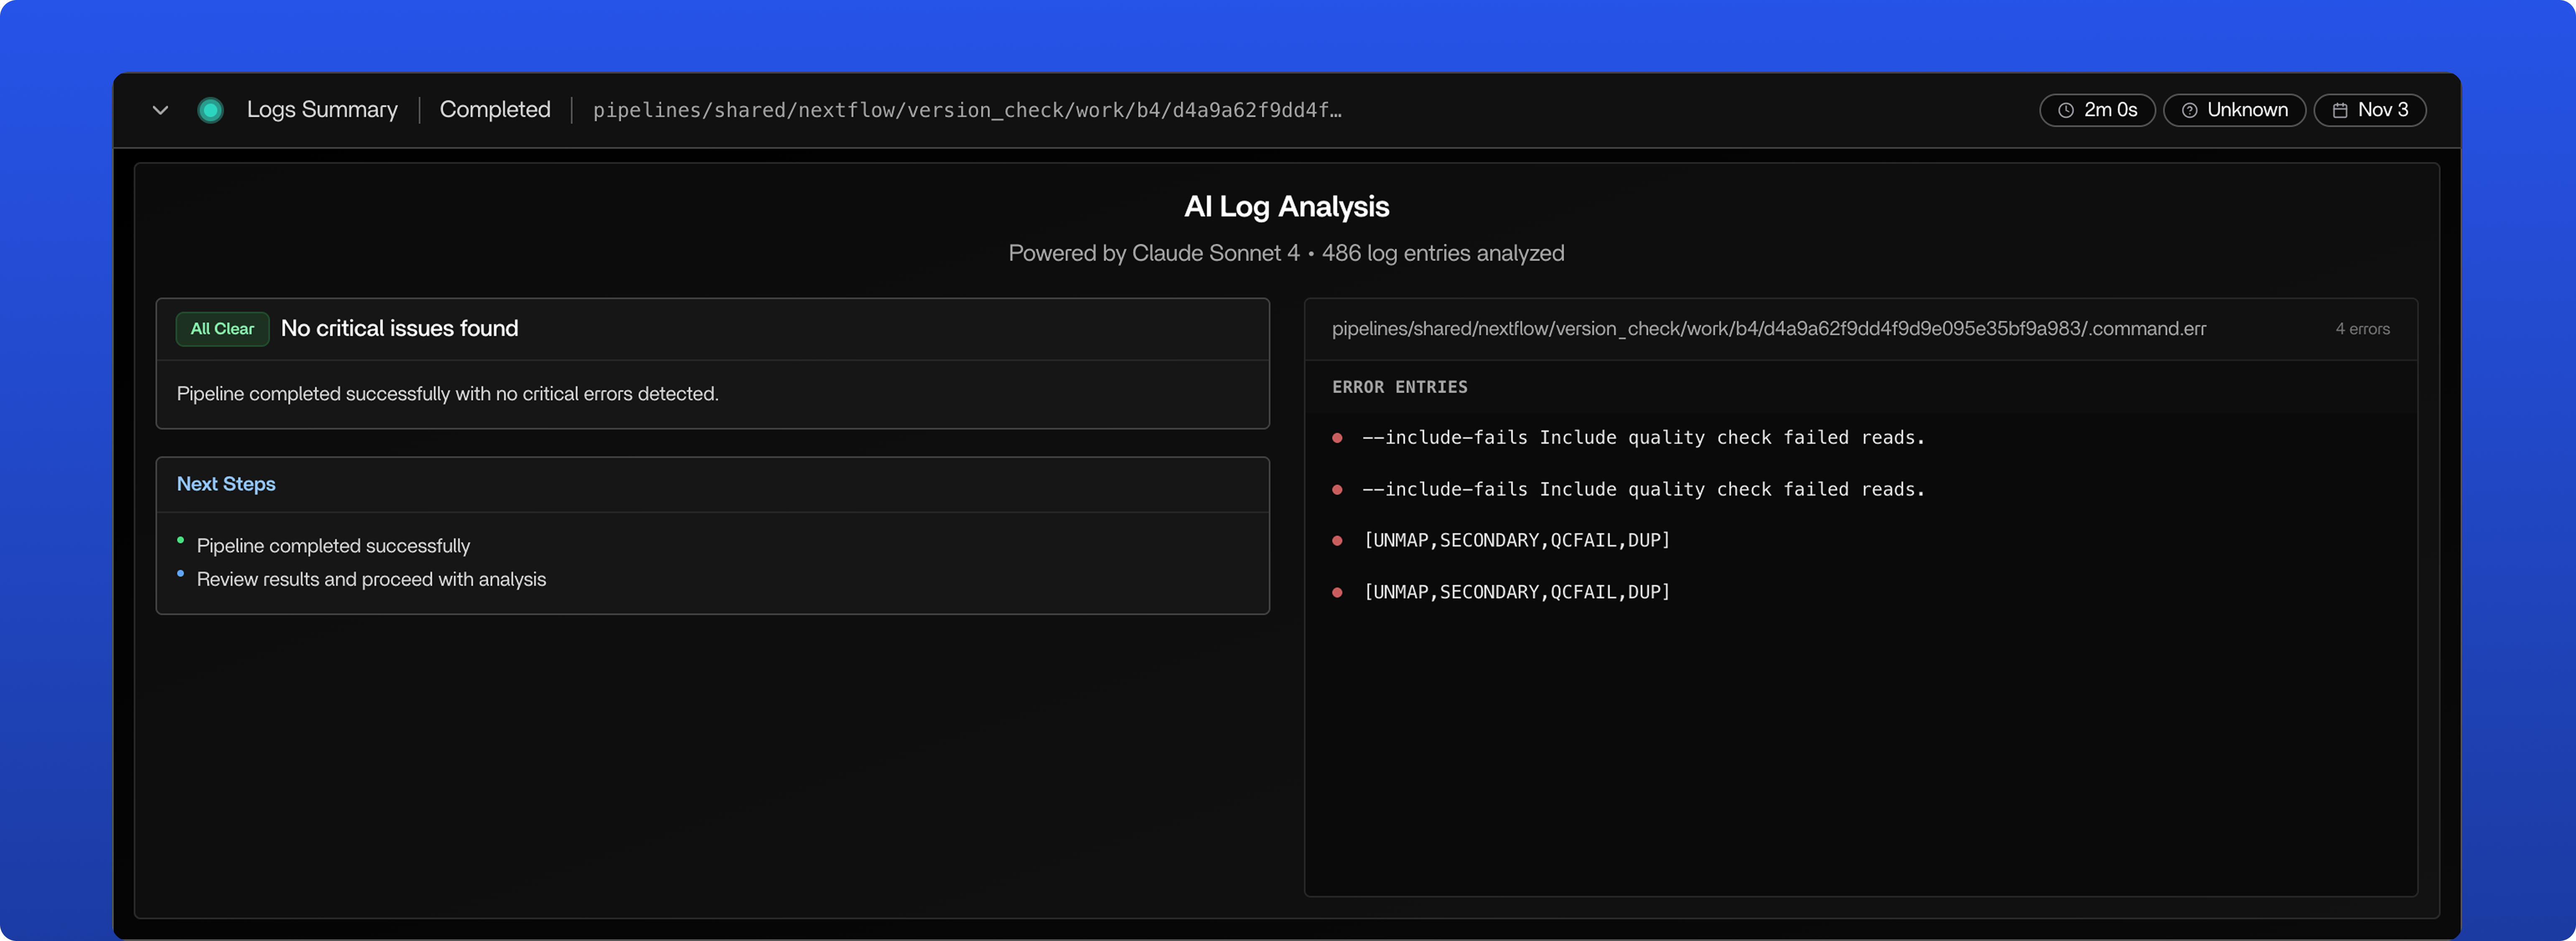Expand the Next Steps section header
This screenshot has width=2576, height=941.
click(226, 484)
